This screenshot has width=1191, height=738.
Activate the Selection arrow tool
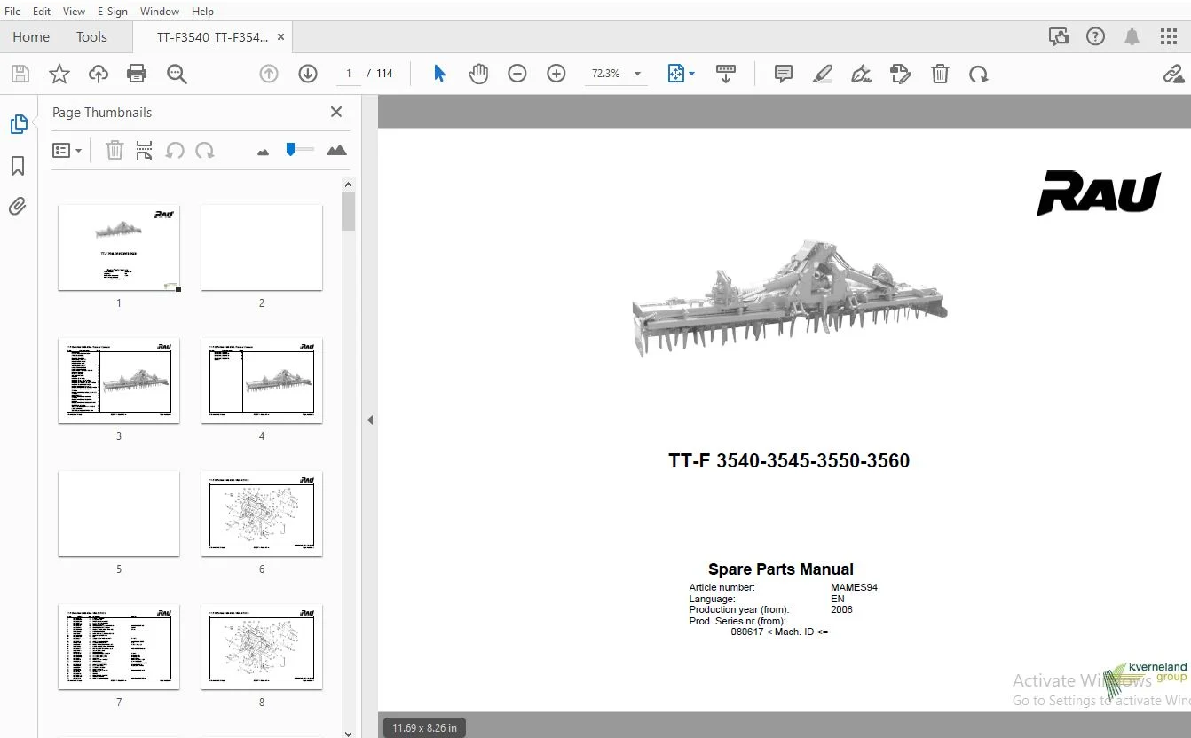tap(439, 74)
